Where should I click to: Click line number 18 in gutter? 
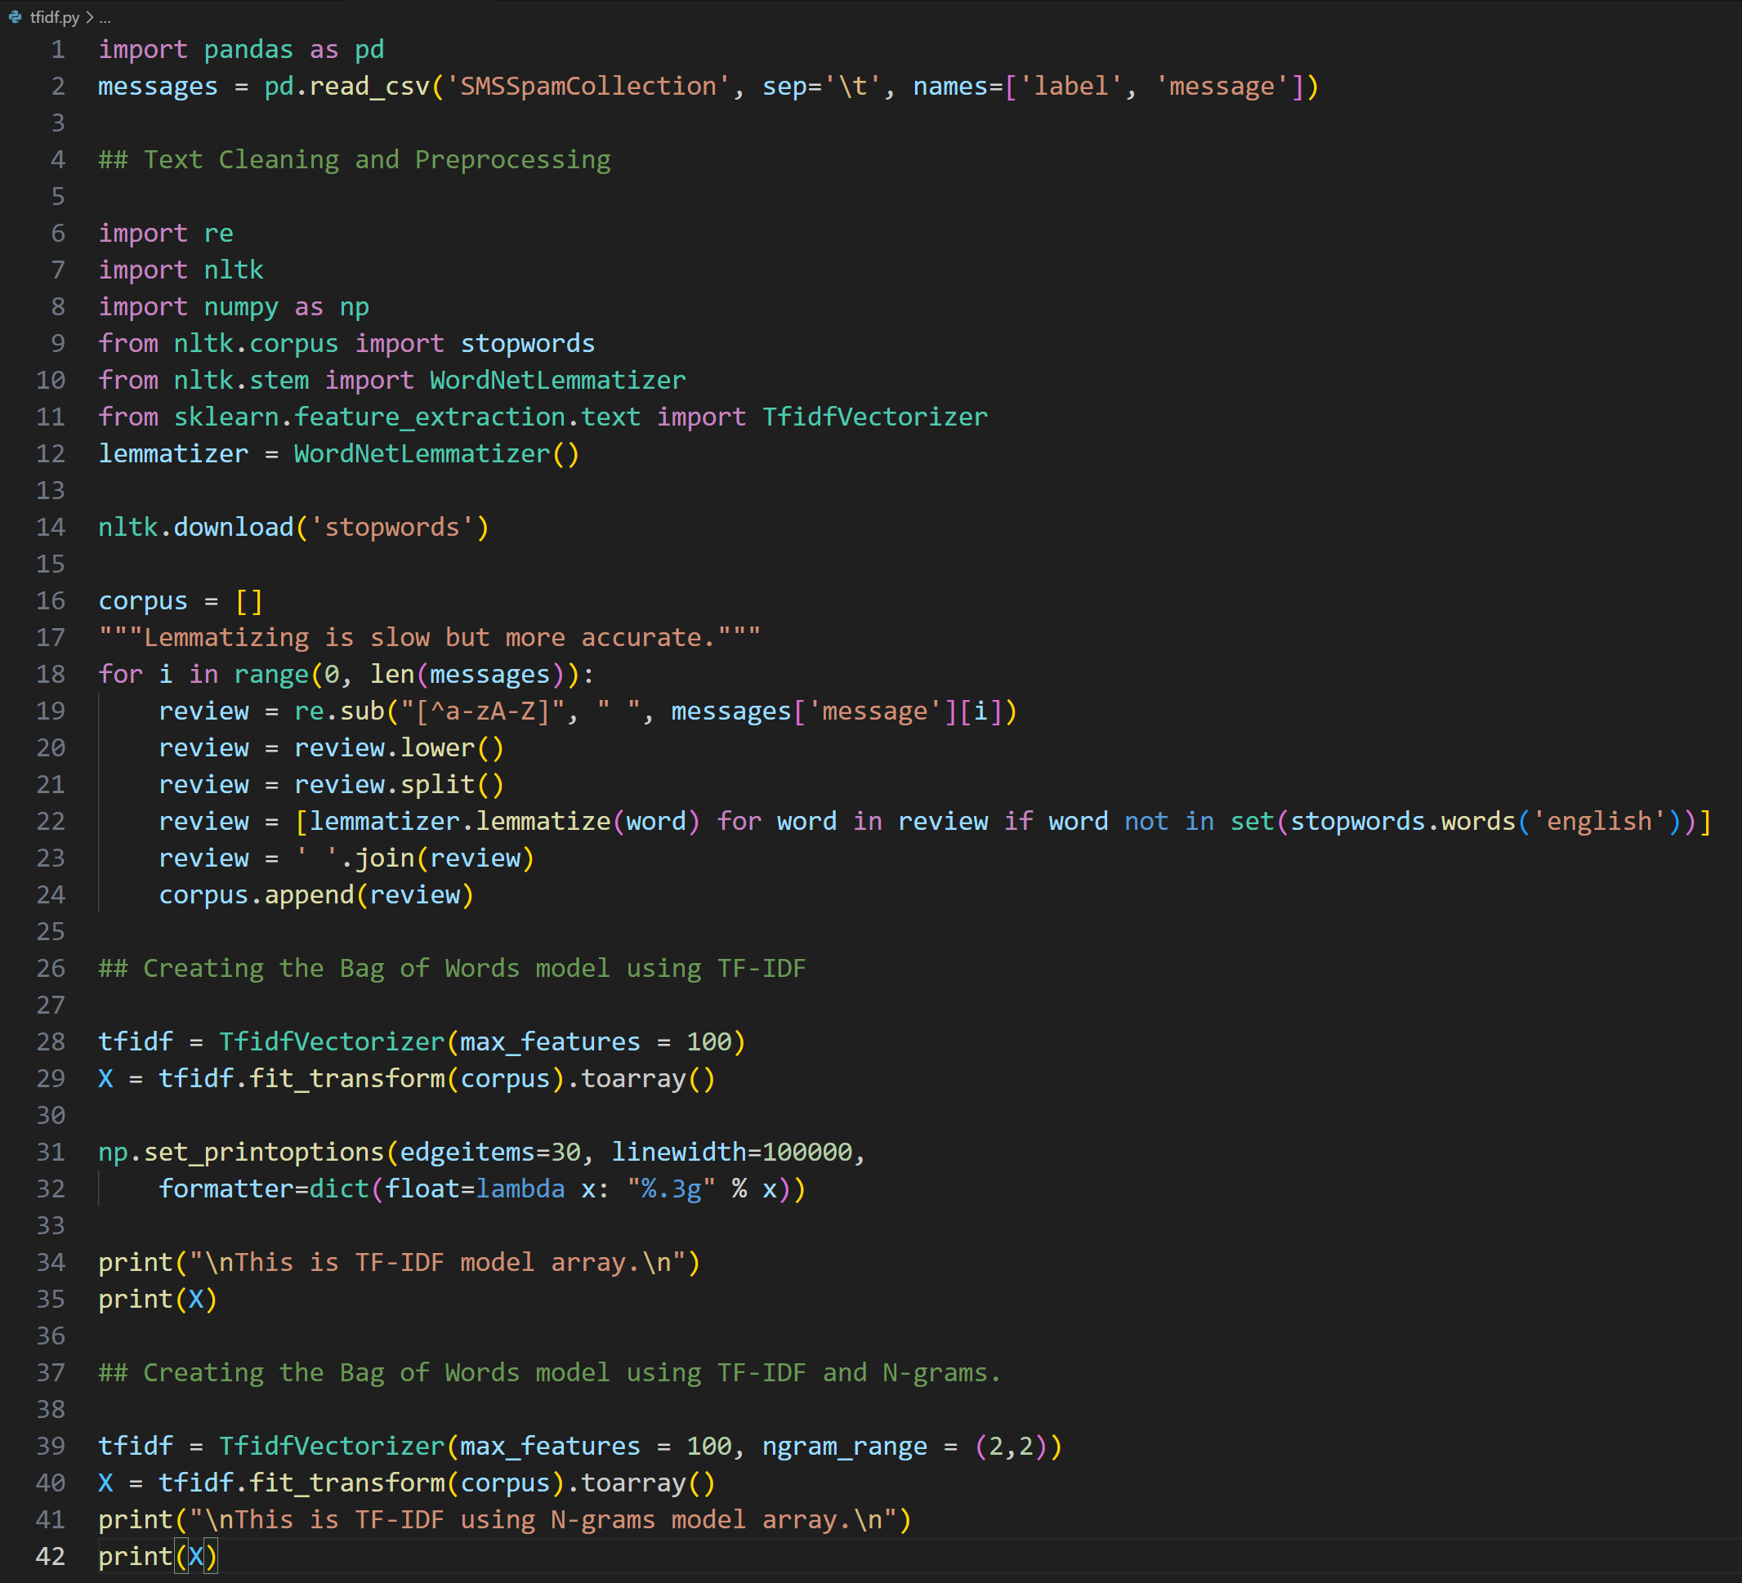50,675
